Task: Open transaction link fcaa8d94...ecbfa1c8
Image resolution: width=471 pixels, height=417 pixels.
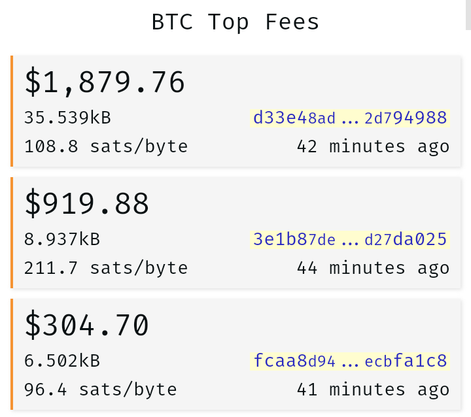Action: (349, 361)
